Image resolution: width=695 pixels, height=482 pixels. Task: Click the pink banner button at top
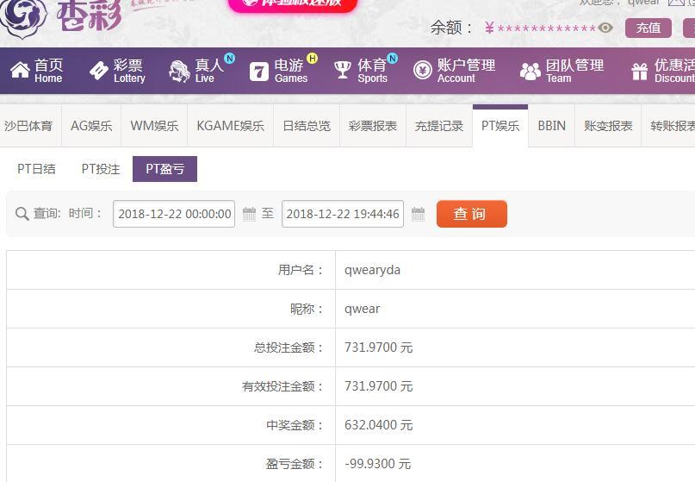pyautogui.click(x=293, y=4)
